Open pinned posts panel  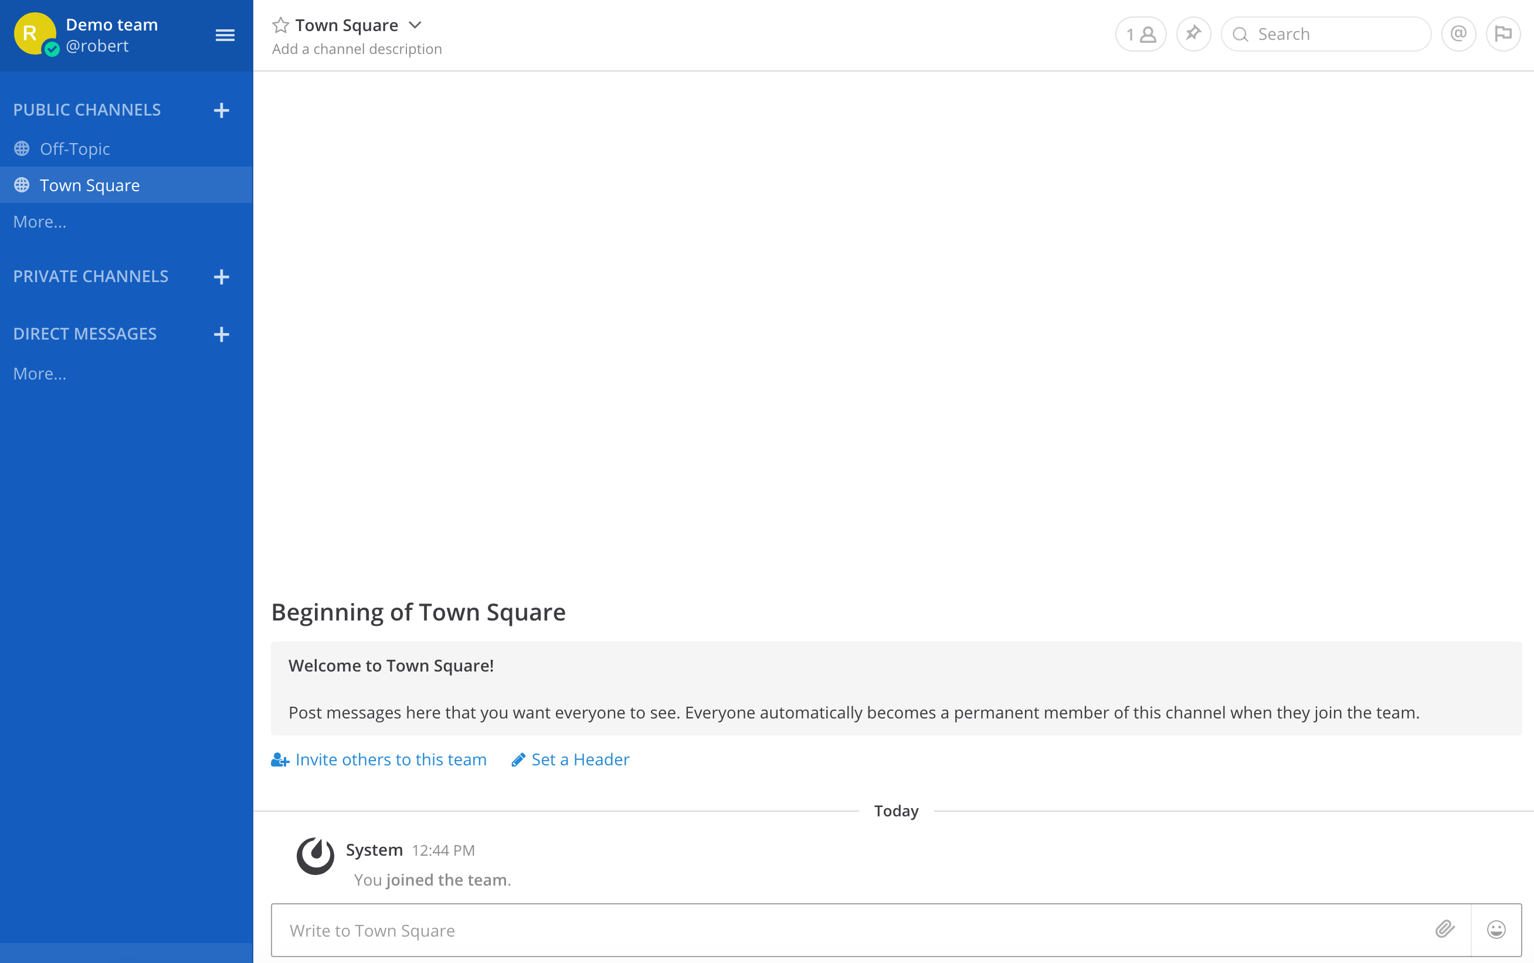(x=1193, y=34)
